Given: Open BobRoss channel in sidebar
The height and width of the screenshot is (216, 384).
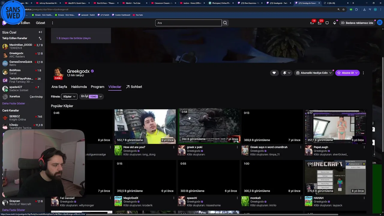Looking at the screenshot, I should (22, 72).
